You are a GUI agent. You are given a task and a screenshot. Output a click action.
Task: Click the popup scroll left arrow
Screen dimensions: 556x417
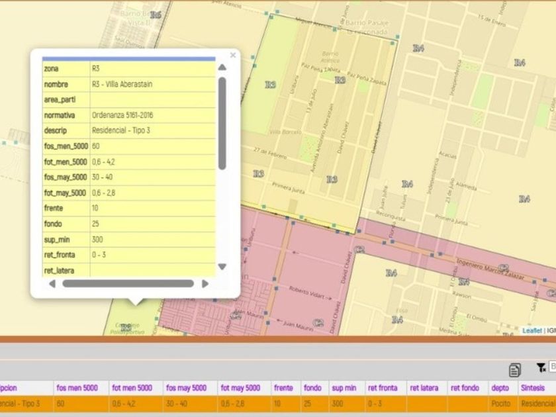point(52,283)
